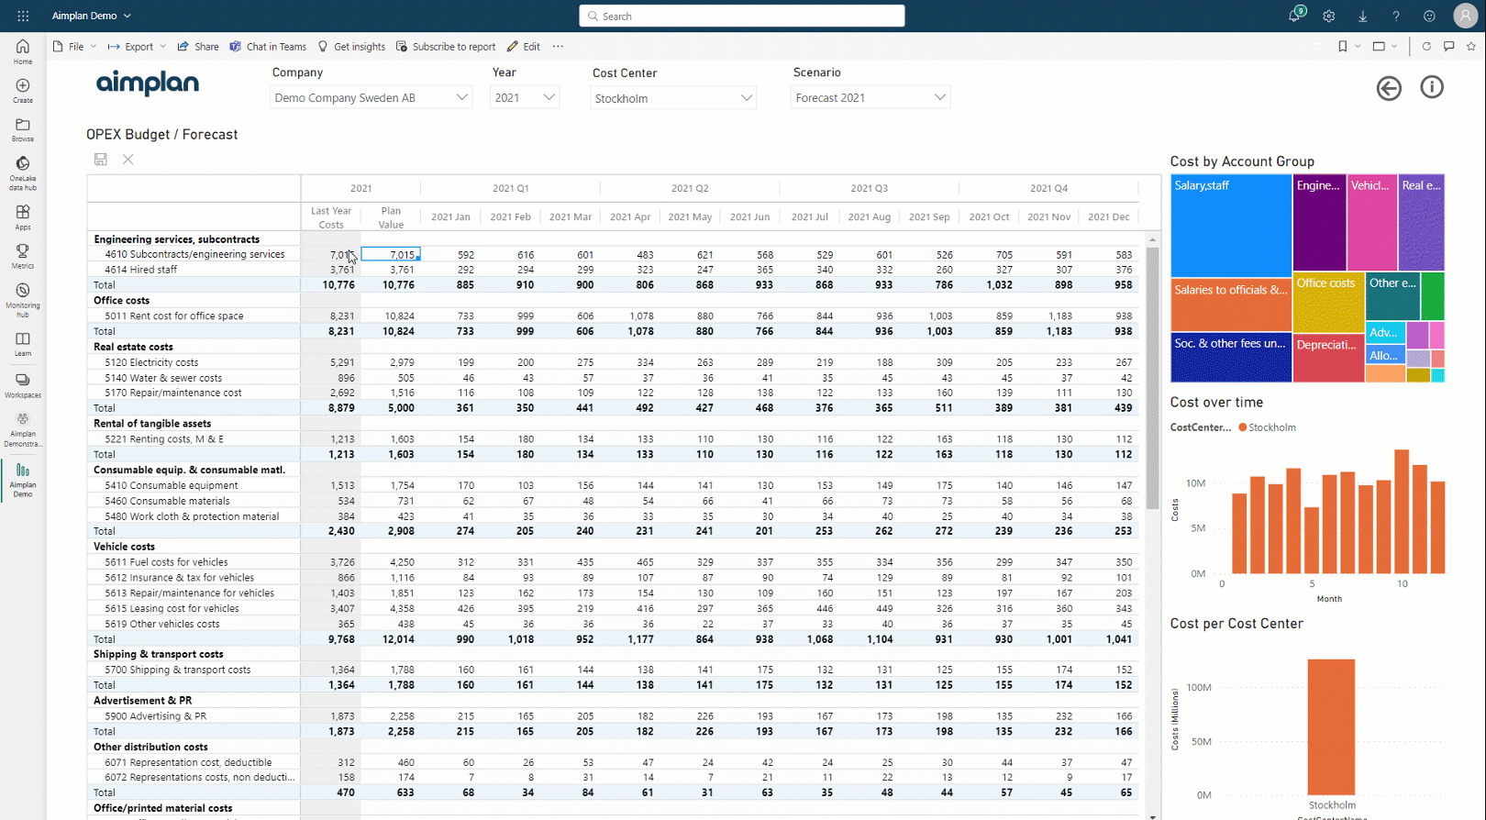Select Plan Value cell 7,015

coord(391,254)
